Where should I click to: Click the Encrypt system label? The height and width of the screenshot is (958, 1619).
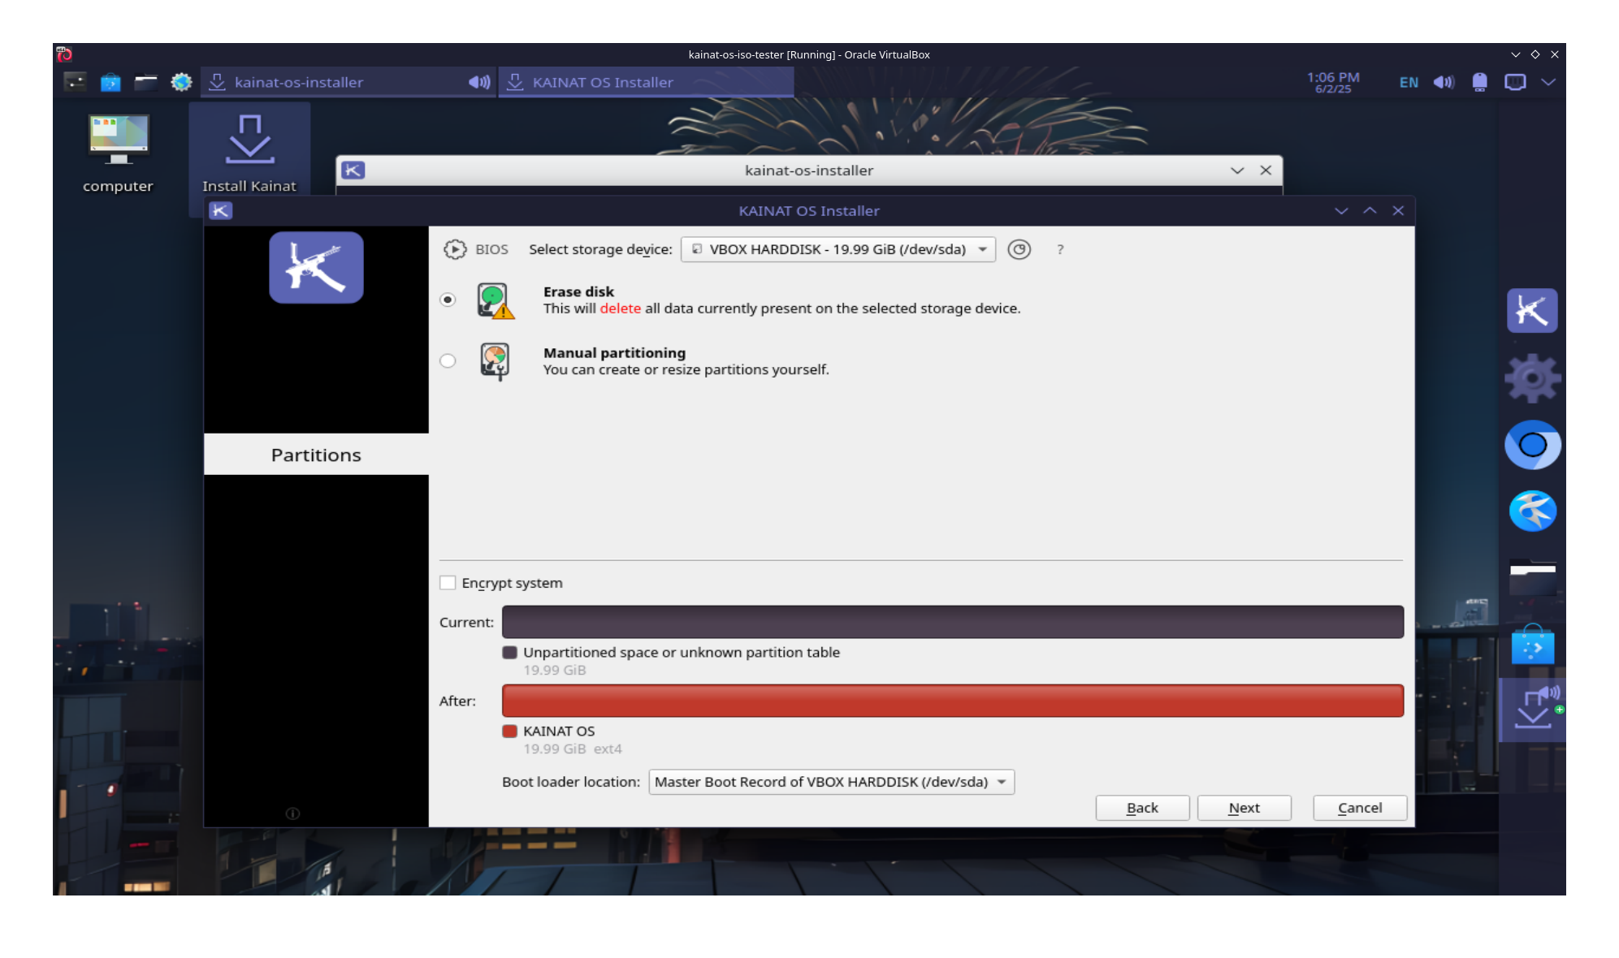coord(512,583)
